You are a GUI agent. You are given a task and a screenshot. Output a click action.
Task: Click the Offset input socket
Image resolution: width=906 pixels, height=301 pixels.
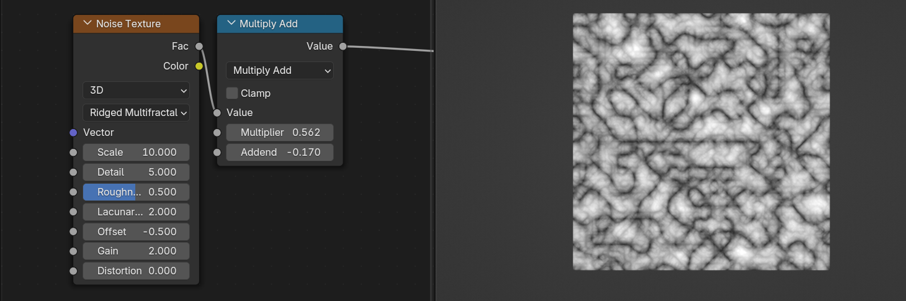[x=73, y=231]
